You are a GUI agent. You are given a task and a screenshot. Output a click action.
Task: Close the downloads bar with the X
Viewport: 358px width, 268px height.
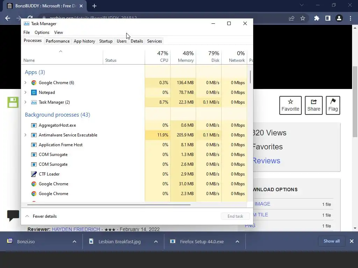coord(352,241)
